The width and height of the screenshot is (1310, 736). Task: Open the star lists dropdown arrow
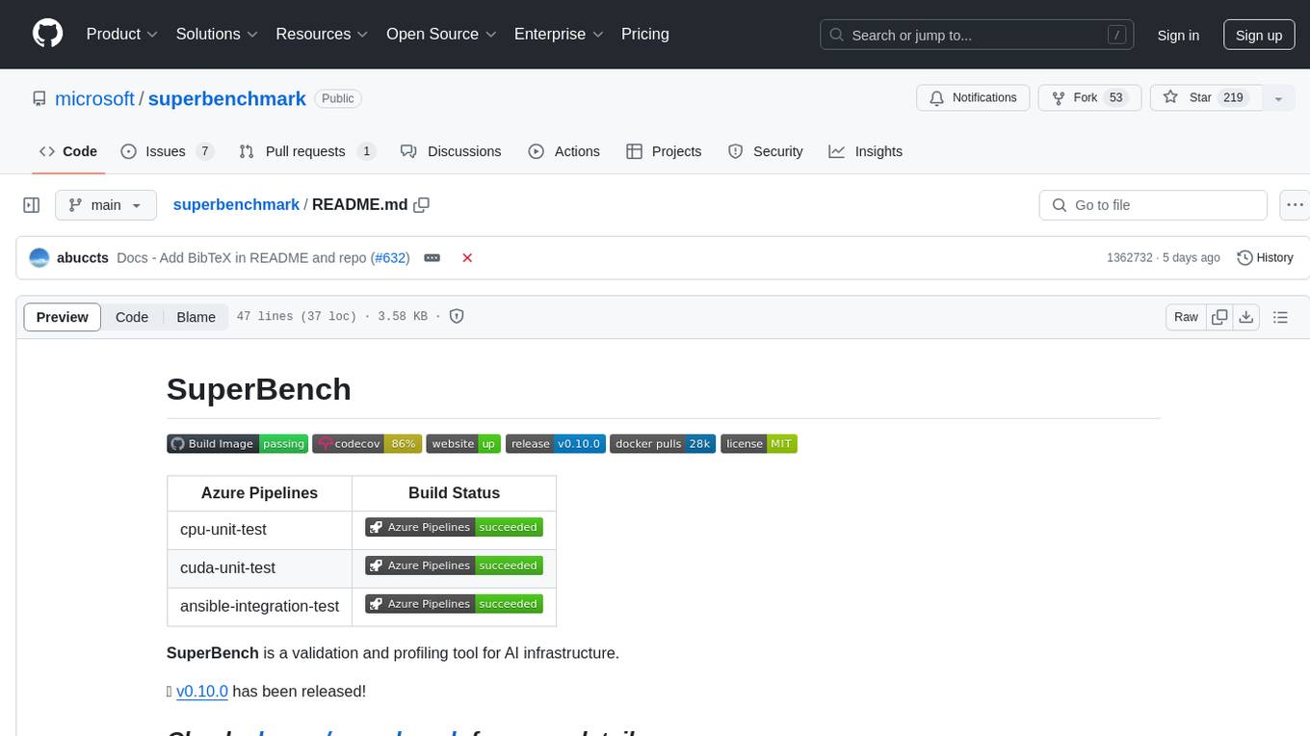1278,98
